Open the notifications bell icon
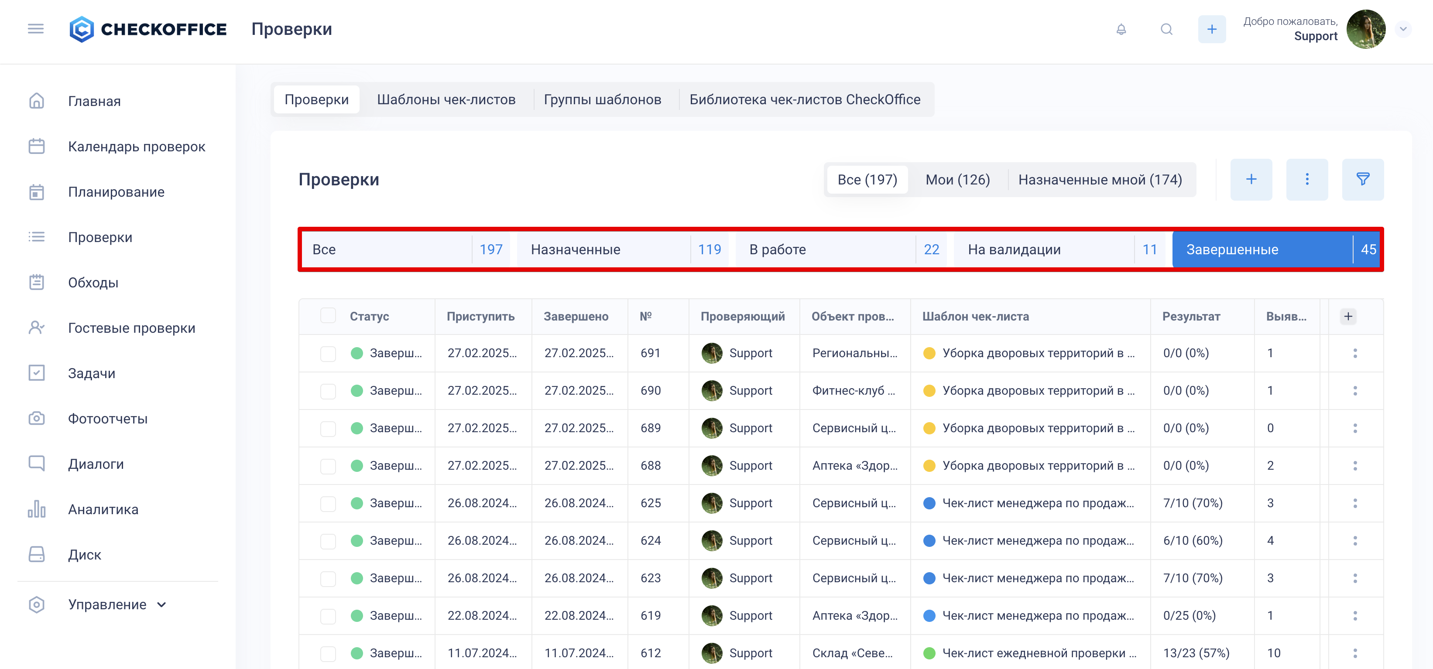The image size is (1433, 669). pyautogui.click(x=1121, y=30)
